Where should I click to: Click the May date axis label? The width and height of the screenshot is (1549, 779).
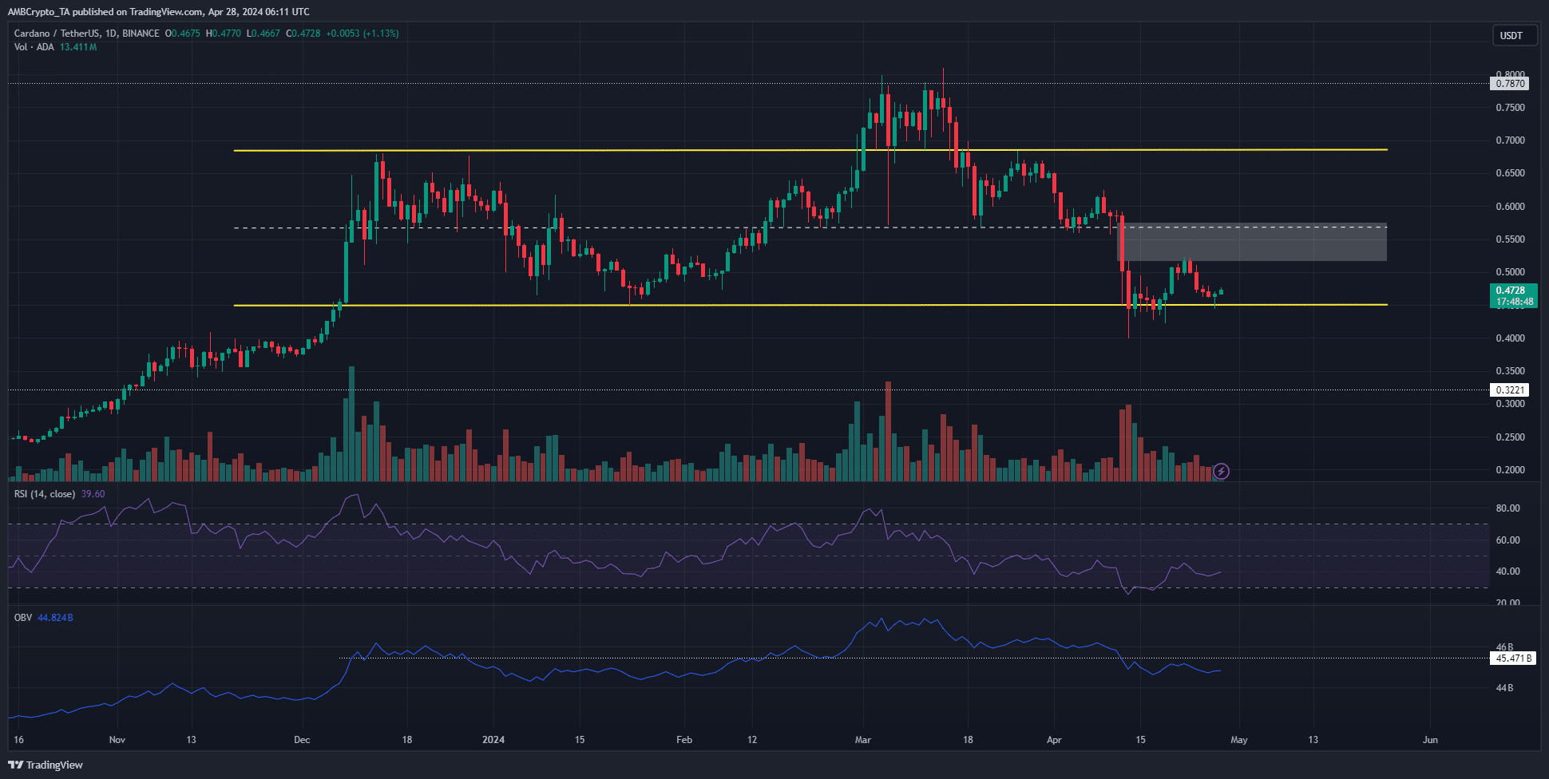[1238, 740]
